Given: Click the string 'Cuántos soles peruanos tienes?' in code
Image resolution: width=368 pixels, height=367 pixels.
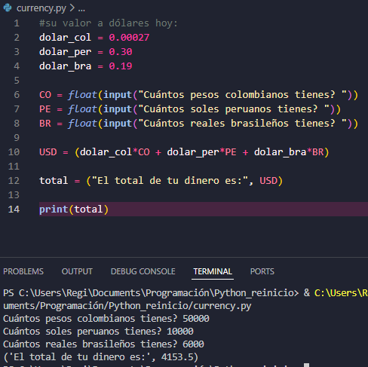Looking at the screenshot, I should pos(234,109).
